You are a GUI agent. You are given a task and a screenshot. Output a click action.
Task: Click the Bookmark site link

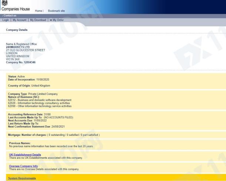click(56, 11)
